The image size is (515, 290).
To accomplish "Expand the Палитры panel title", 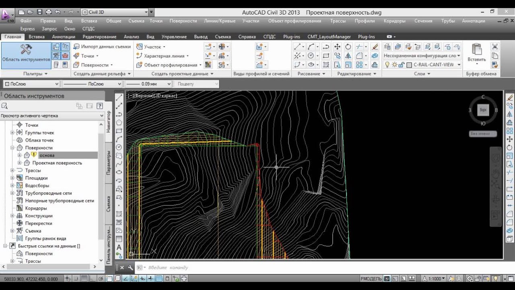I will (x=35, y=74).
